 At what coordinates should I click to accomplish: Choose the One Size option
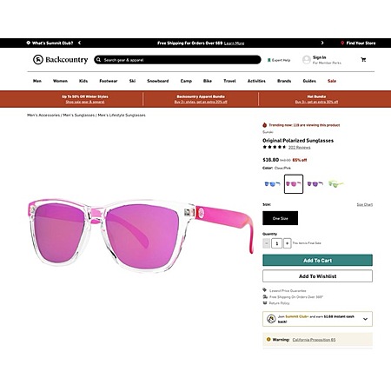[x=280, y=218]
